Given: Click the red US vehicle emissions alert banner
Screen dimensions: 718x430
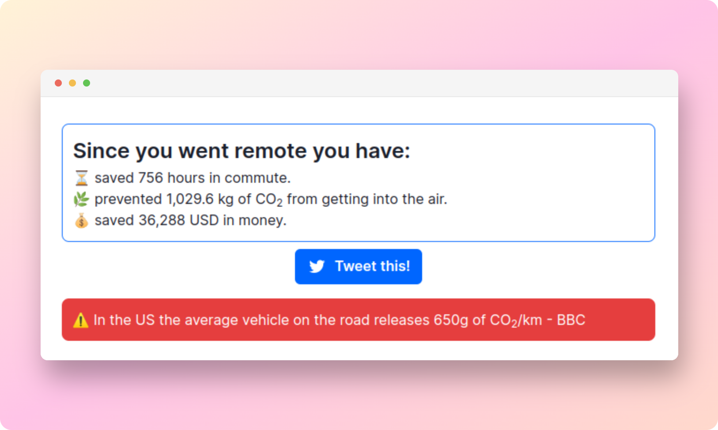Looking at the screenshot, I should pos(358,320).
